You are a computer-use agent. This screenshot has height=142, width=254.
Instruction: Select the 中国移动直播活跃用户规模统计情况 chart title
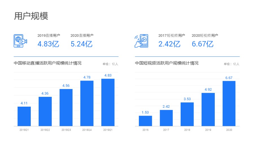click(x=48, y=63)
